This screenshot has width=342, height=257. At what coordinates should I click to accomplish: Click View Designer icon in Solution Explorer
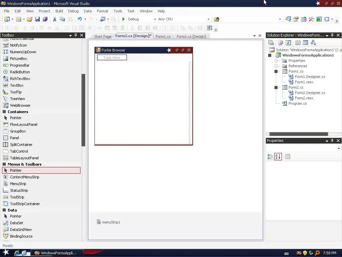pos(305,42)
